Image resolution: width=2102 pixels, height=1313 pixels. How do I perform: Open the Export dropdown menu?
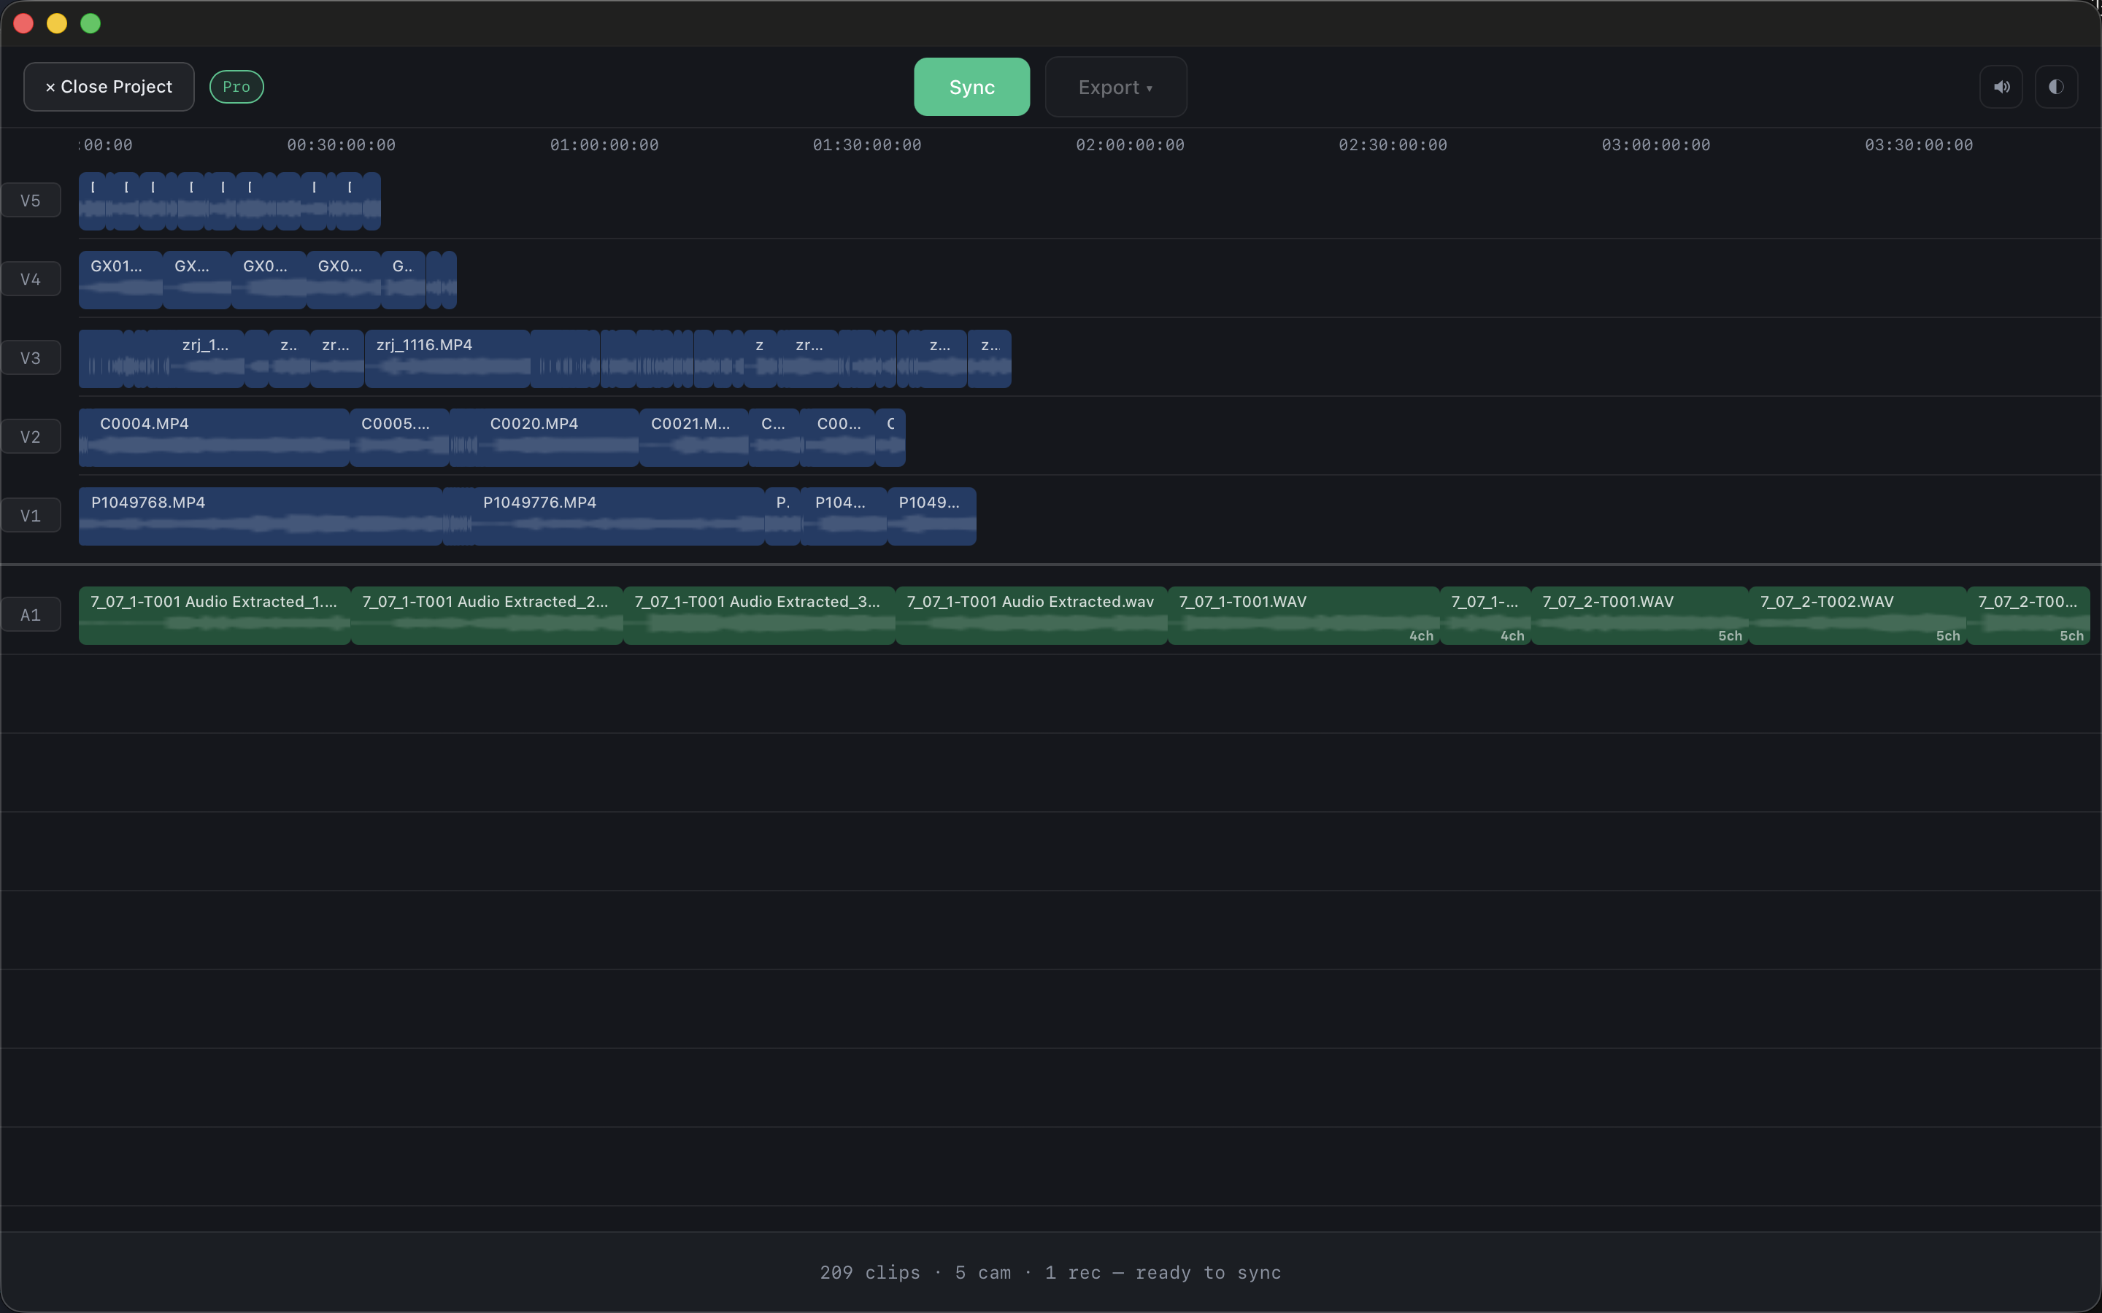click(x=1115, y=87)
